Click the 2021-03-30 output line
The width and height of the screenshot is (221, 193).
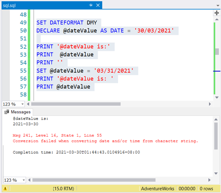(25, 124)
